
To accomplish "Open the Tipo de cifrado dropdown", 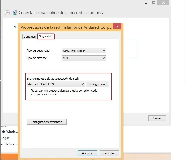I will pyautogui.click(x=84, y=58).
